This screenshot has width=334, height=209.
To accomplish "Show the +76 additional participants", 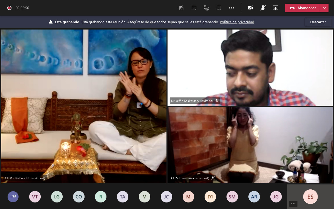I will click(13, 197).
